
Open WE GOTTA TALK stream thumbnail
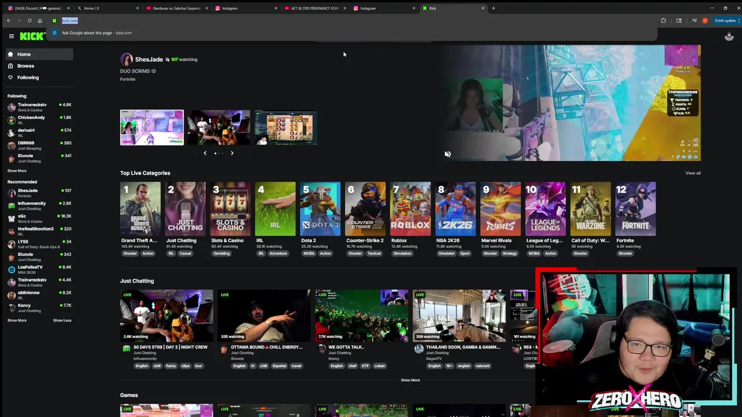point(362,316)
